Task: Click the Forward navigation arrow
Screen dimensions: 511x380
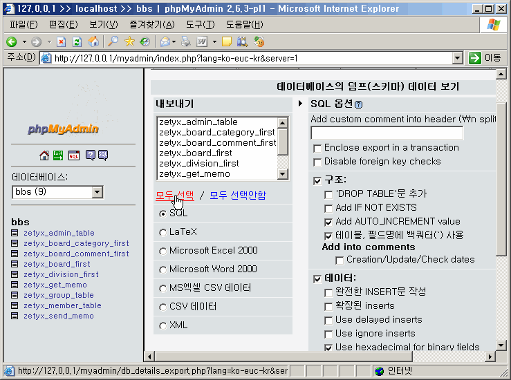Action: tap(36, 41)
